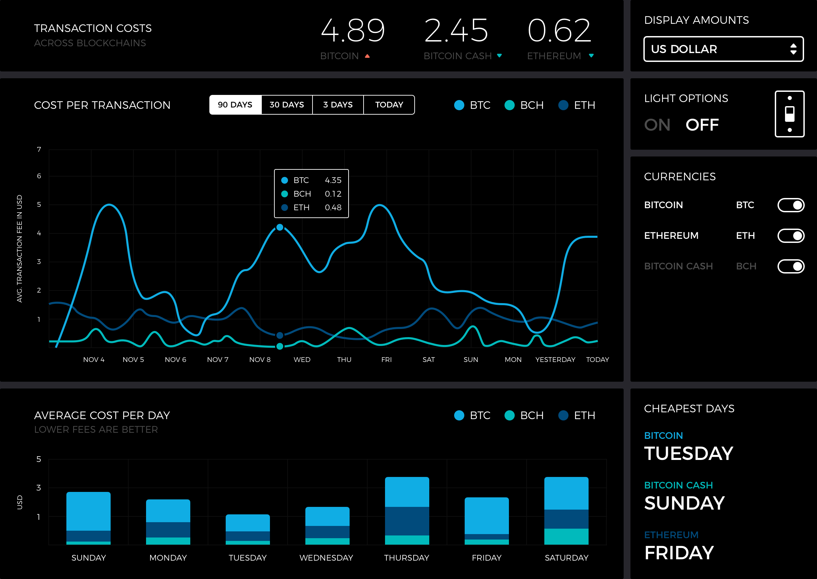Click the red up-trend arrow beside Bitcoin
The image size is (817, 579).
[x=367, y=56]
